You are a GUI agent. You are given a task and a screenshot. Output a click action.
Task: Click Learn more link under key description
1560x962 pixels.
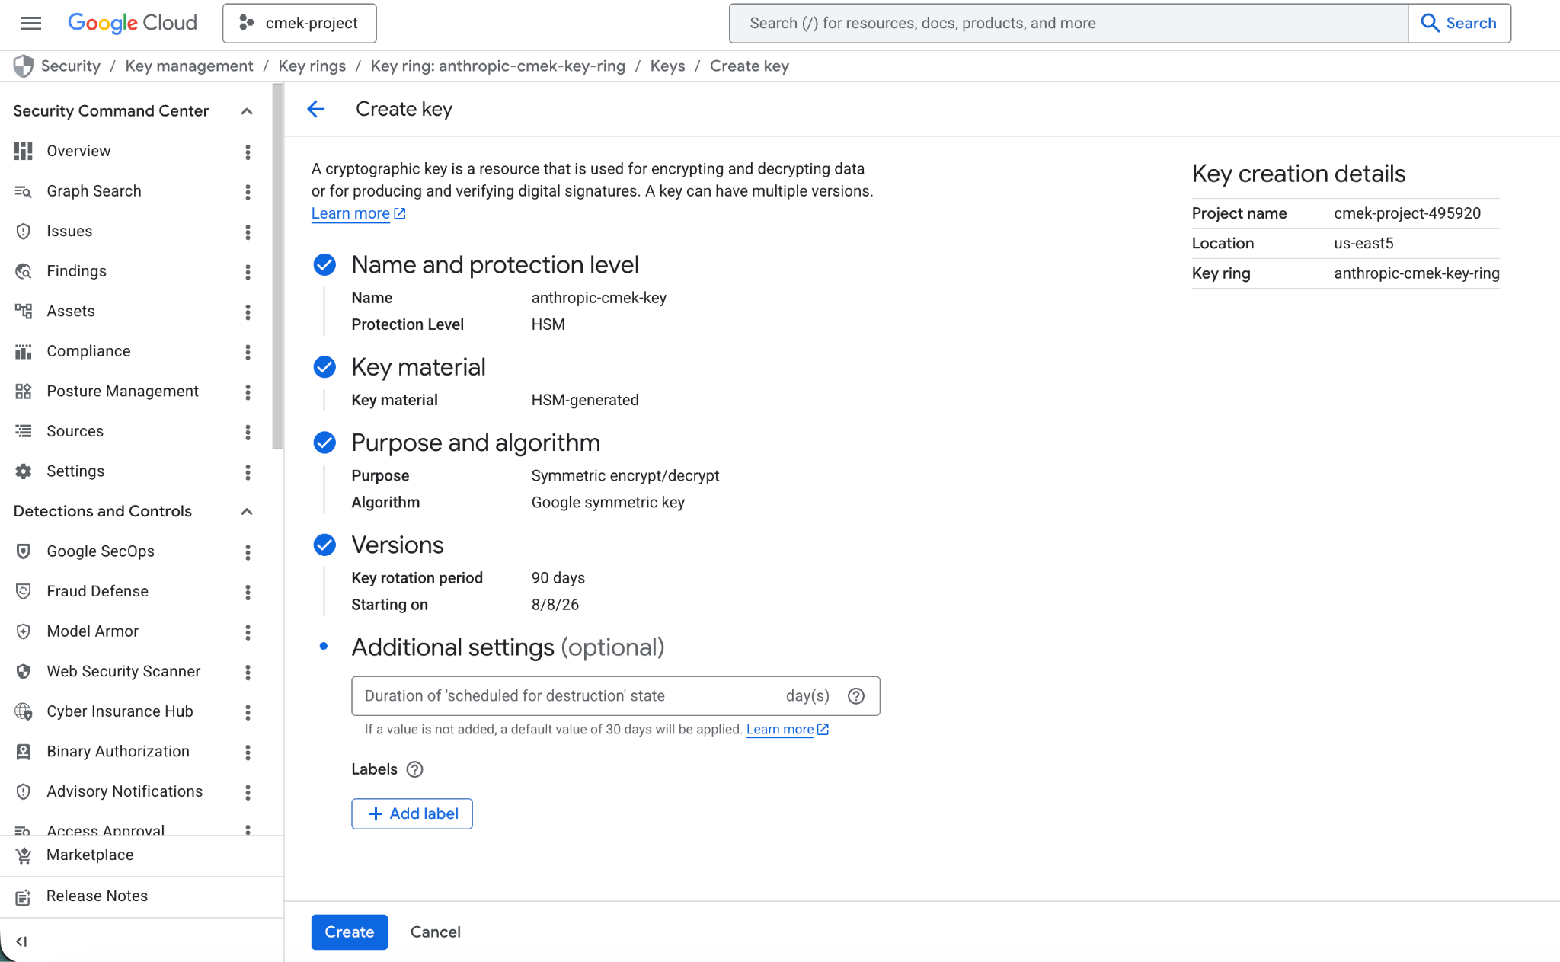(x=358, y=213)
